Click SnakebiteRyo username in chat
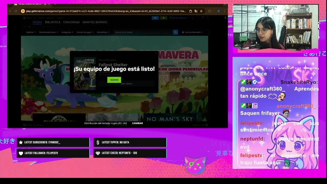 click(299, 82)
